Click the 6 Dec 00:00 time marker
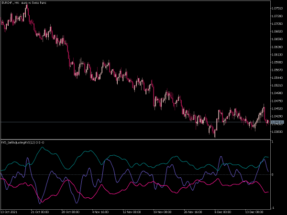 click(x=223, y=212)
